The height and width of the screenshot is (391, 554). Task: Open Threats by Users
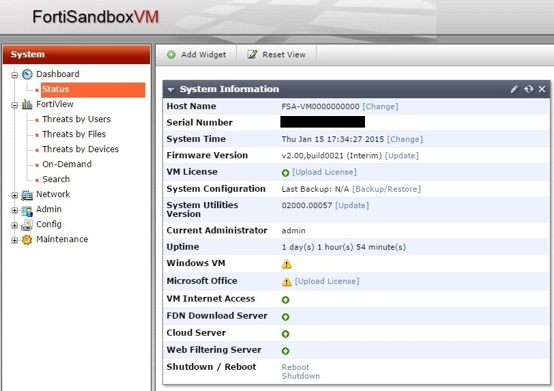pos(76,119)
